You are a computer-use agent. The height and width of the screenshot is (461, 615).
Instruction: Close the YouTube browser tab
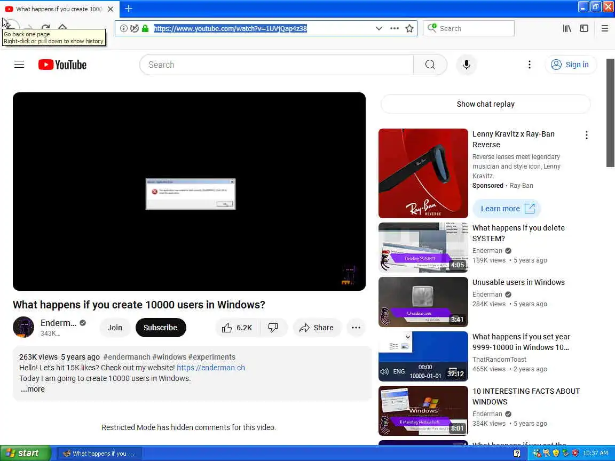[x=111, y=9]
